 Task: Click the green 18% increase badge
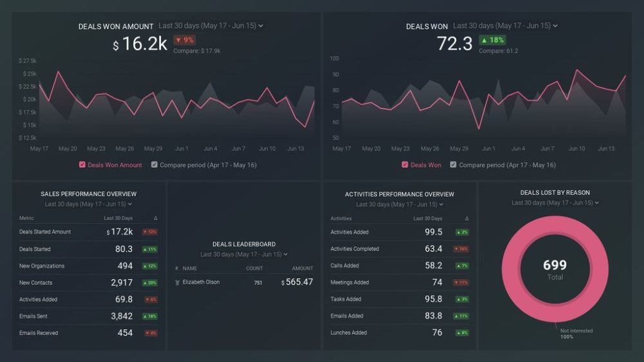click(492, 40)
